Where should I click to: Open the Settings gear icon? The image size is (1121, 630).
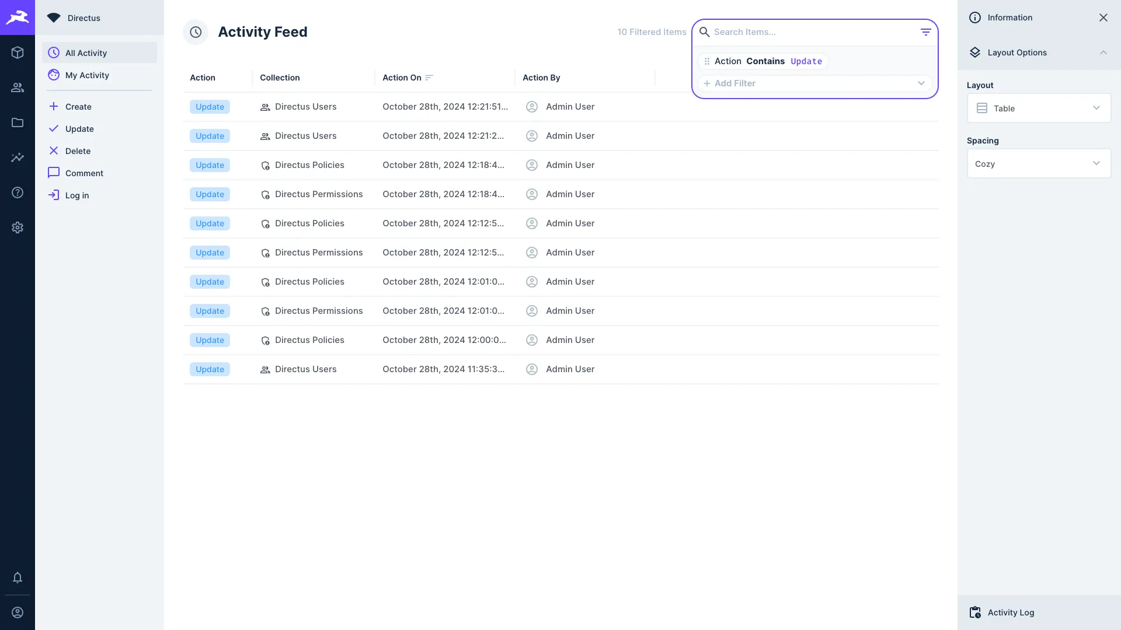pyautogui.click(x=18, y=228)
